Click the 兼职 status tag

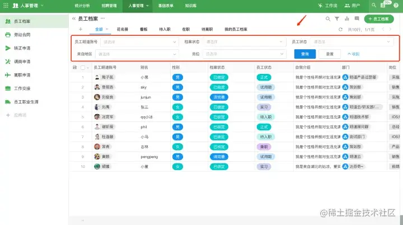tap(264, 147)
